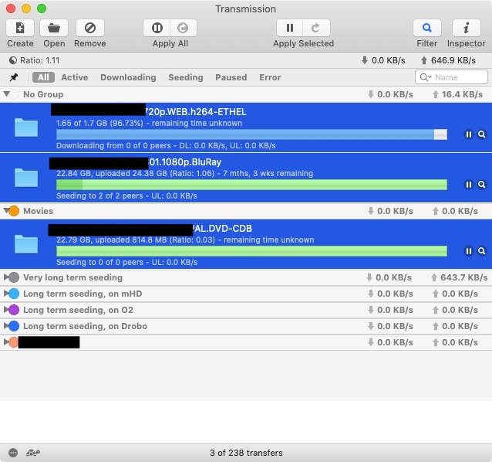
Task: Reveal PAL.DVD-CDB in Finder
Action: [x=482, y=251]
